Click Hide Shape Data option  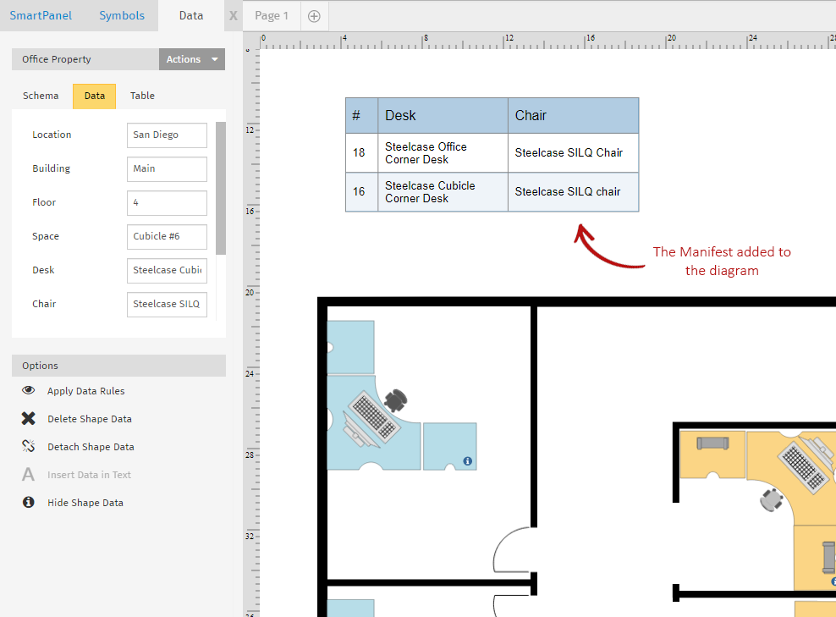pos(85,503)
